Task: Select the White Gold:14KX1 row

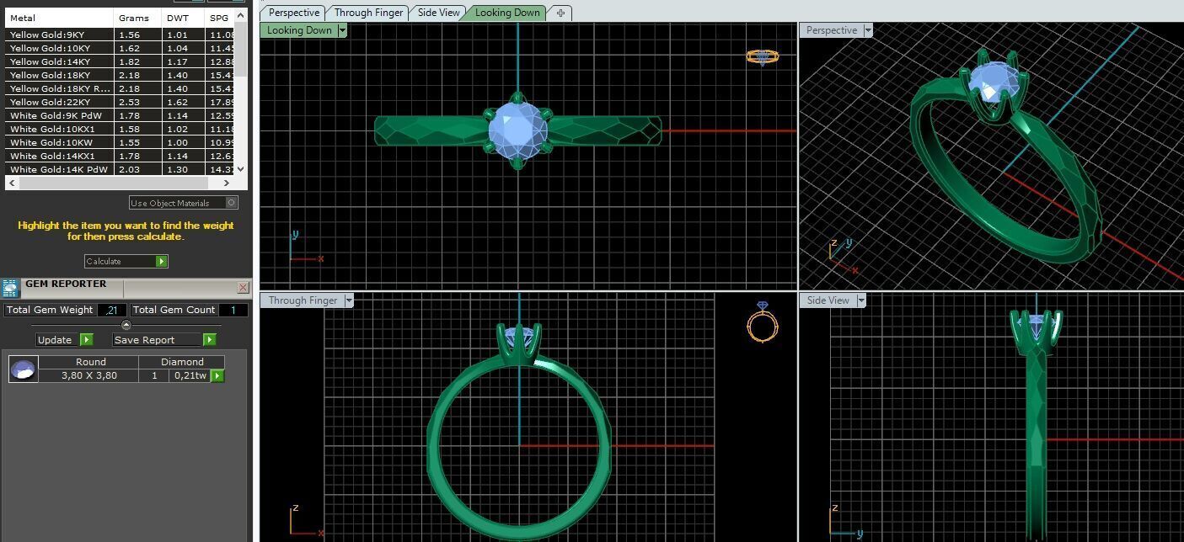Action: pos(120,156)
